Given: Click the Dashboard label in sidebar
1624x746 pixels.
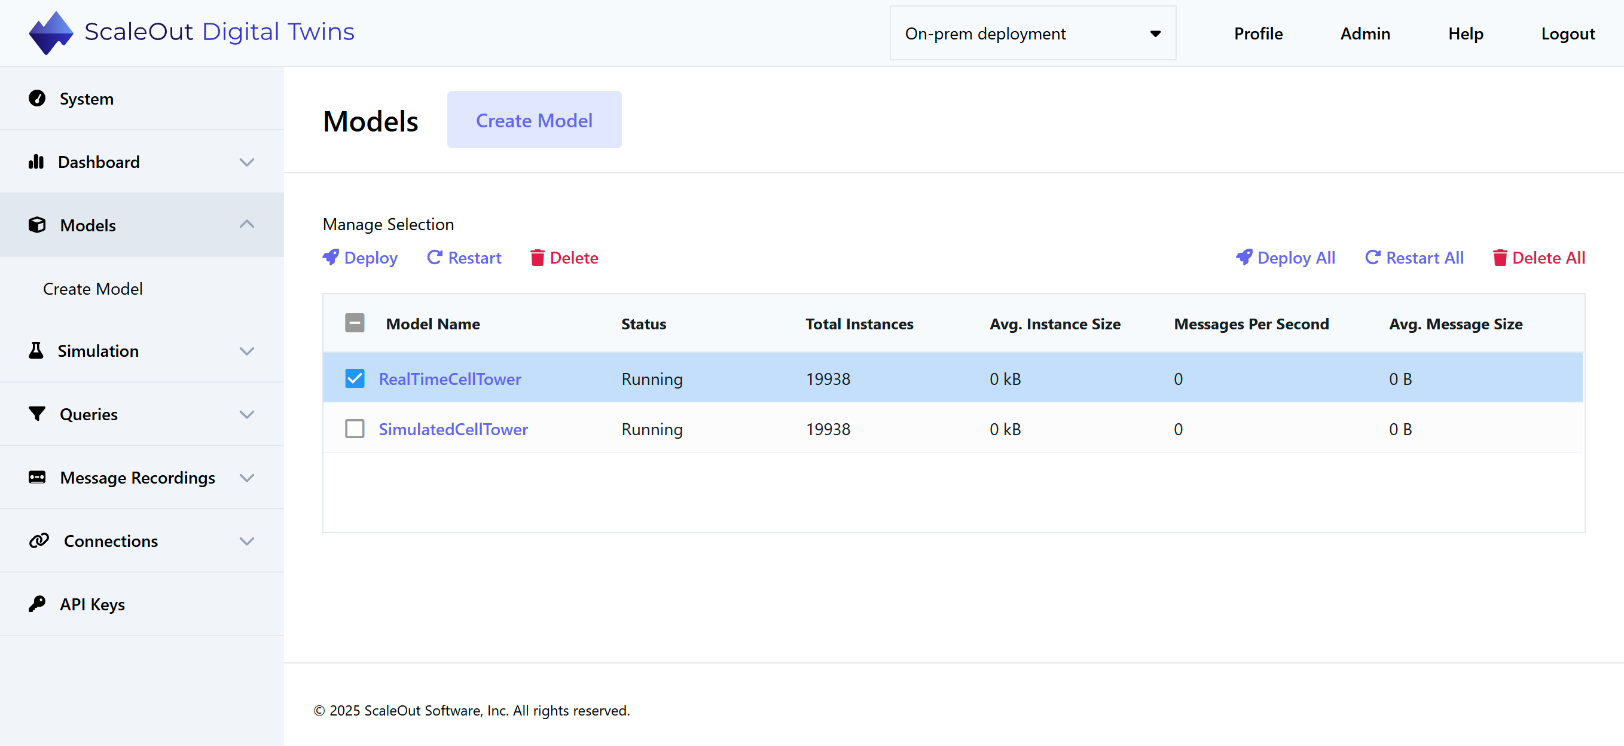Looking at the screenshot, I should tap(98, 162).
